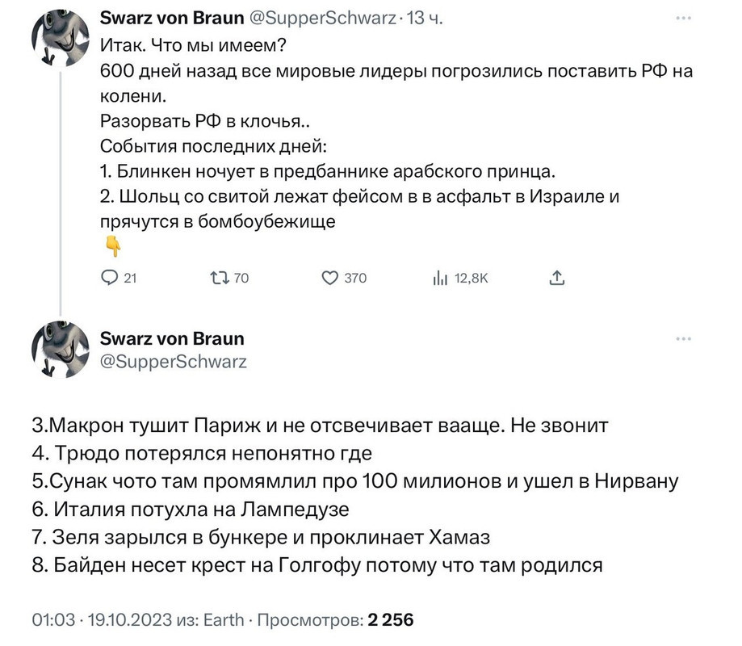Click the "Earth" source label

pos(225,620)
